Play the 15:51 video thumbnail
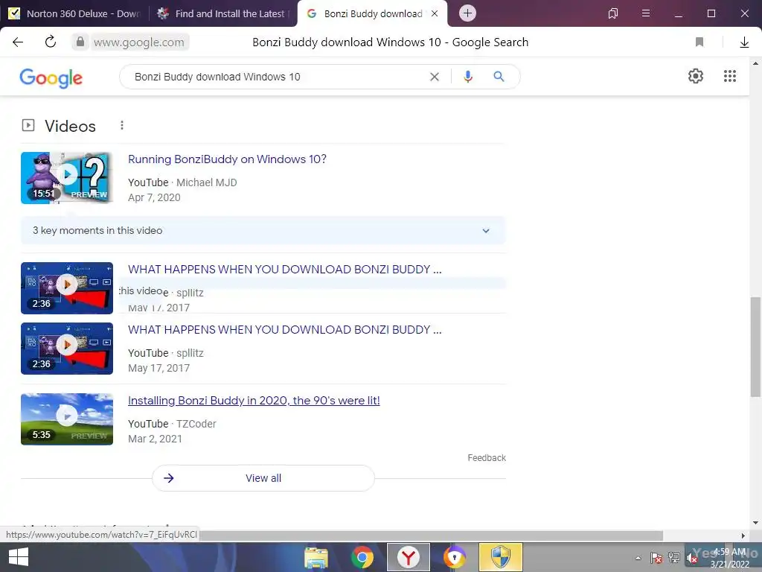 coord(67,178)
